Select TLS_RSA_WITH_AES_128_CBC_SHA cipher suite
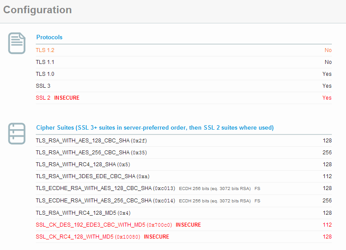The width and height of the screenshot is (346, 250). pyautogui.click(x=91, y=141)
